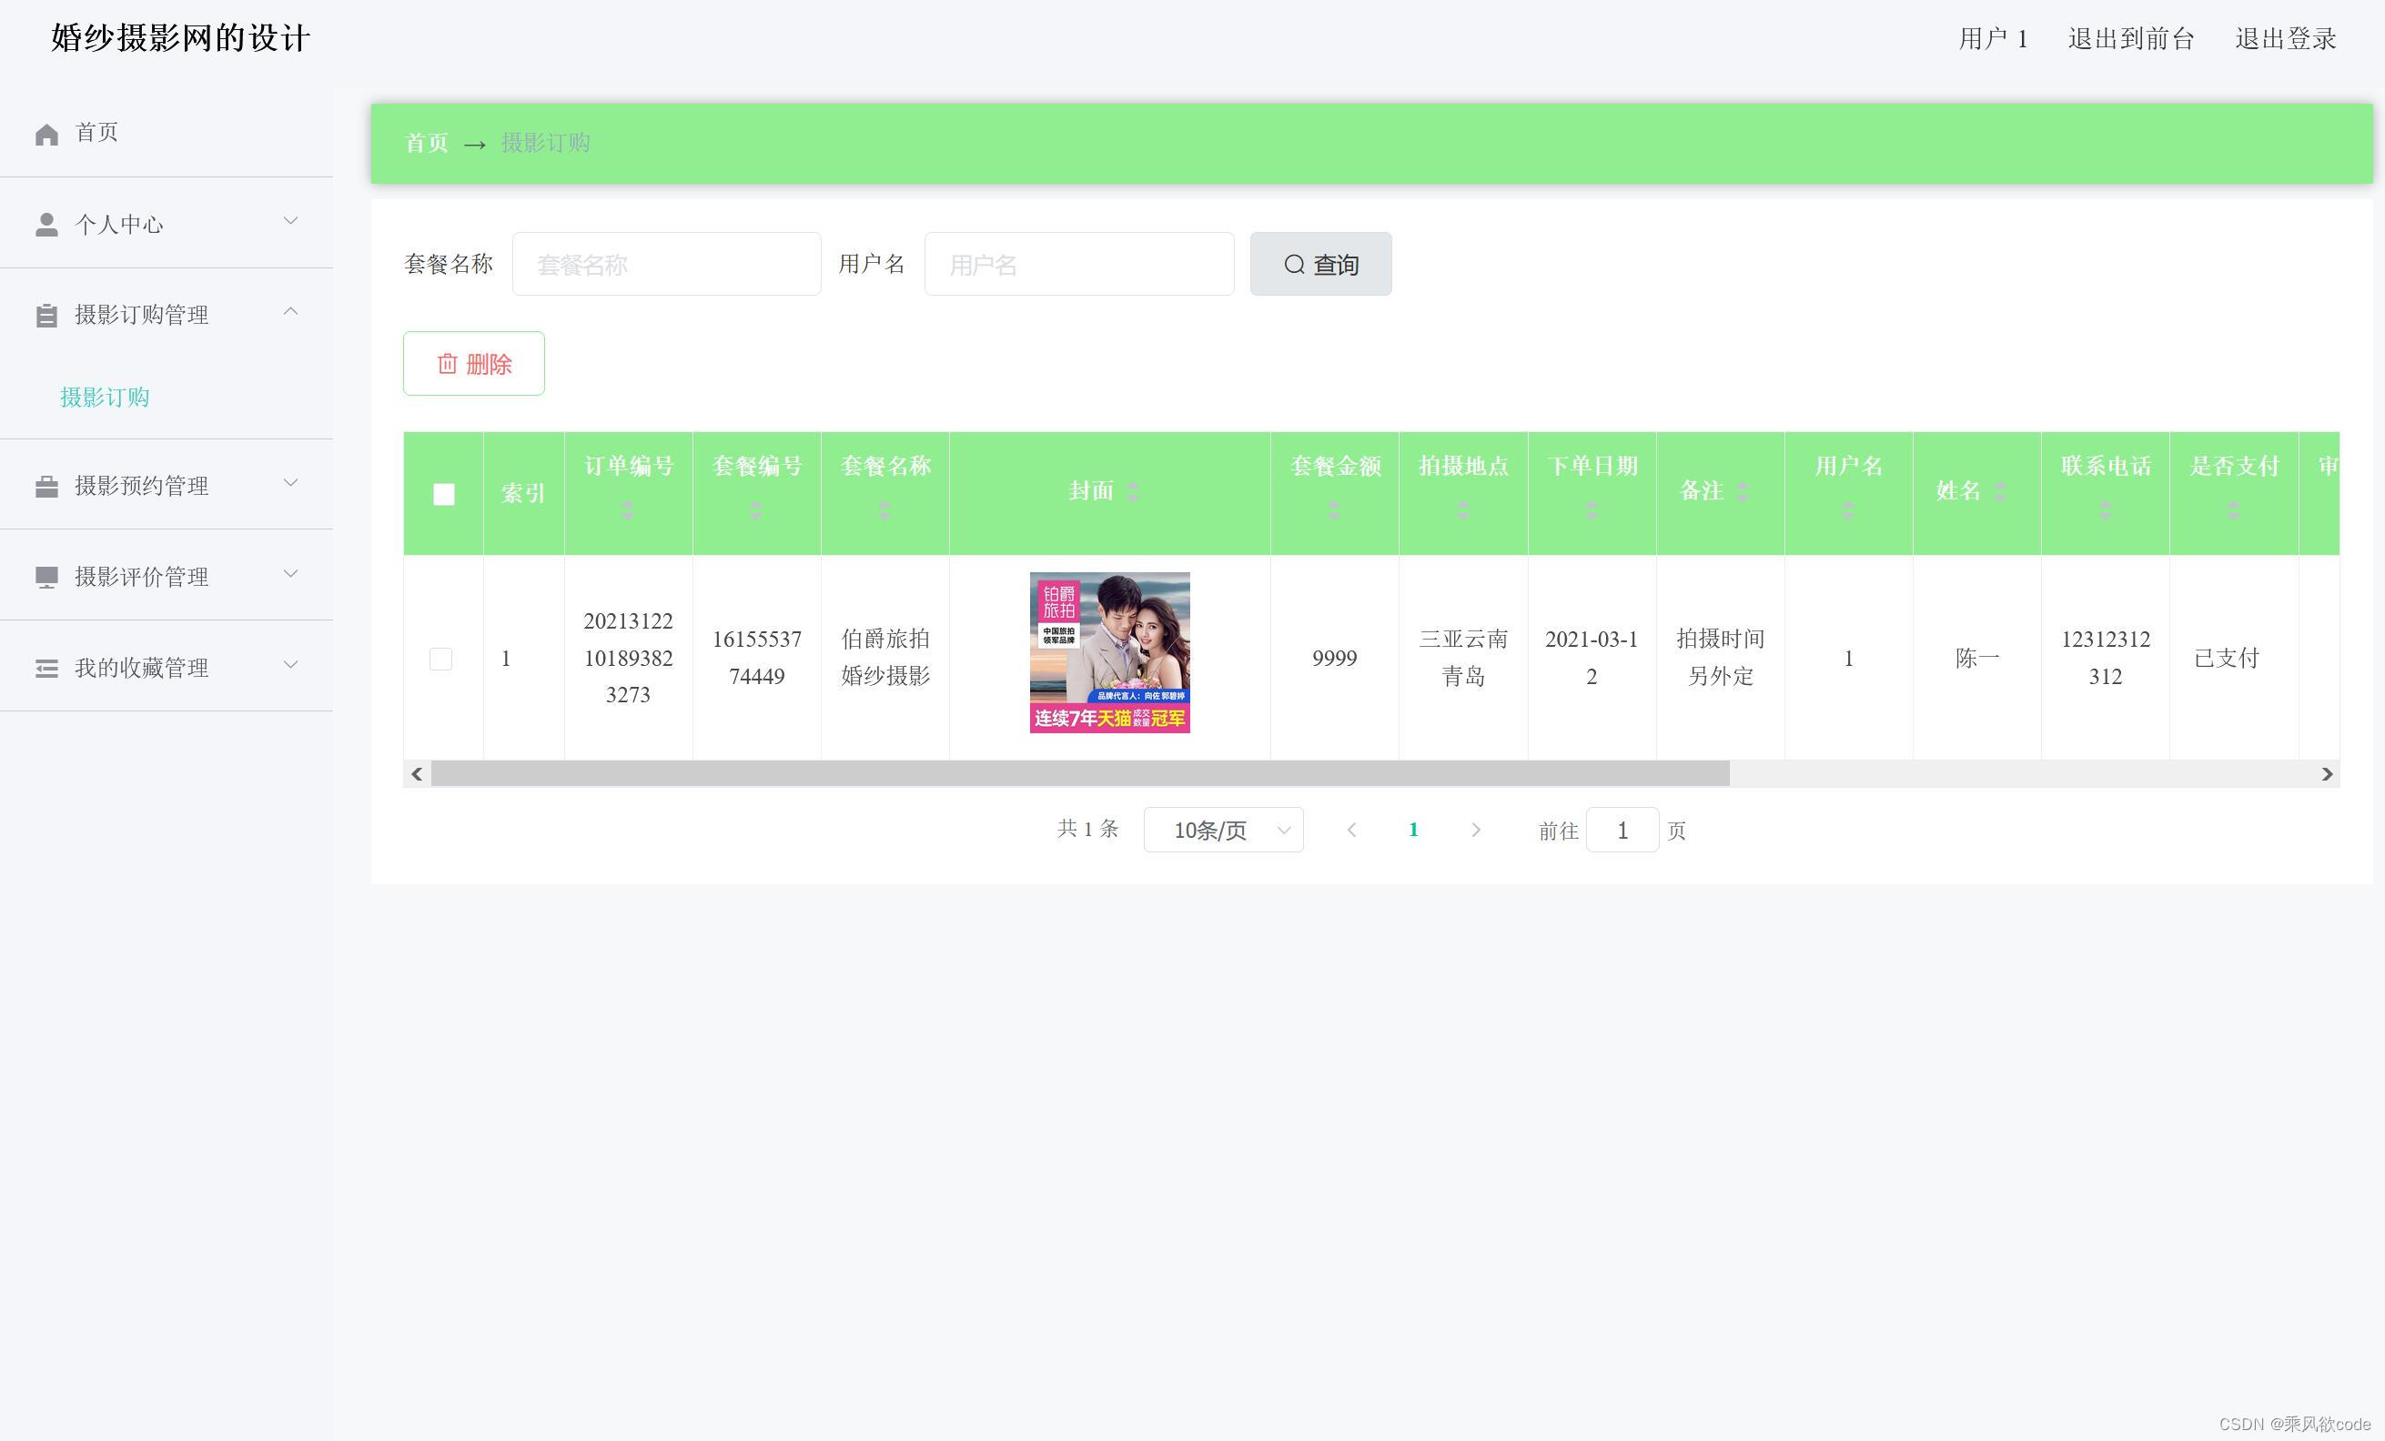Click the 套餐名称 search input field

(666, 264)
